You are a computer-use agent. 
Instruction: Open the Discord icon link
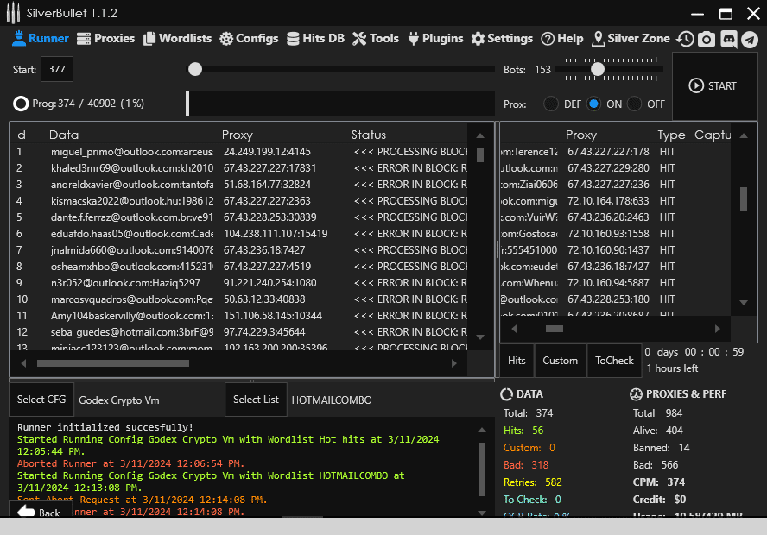[x=728, y=39]
